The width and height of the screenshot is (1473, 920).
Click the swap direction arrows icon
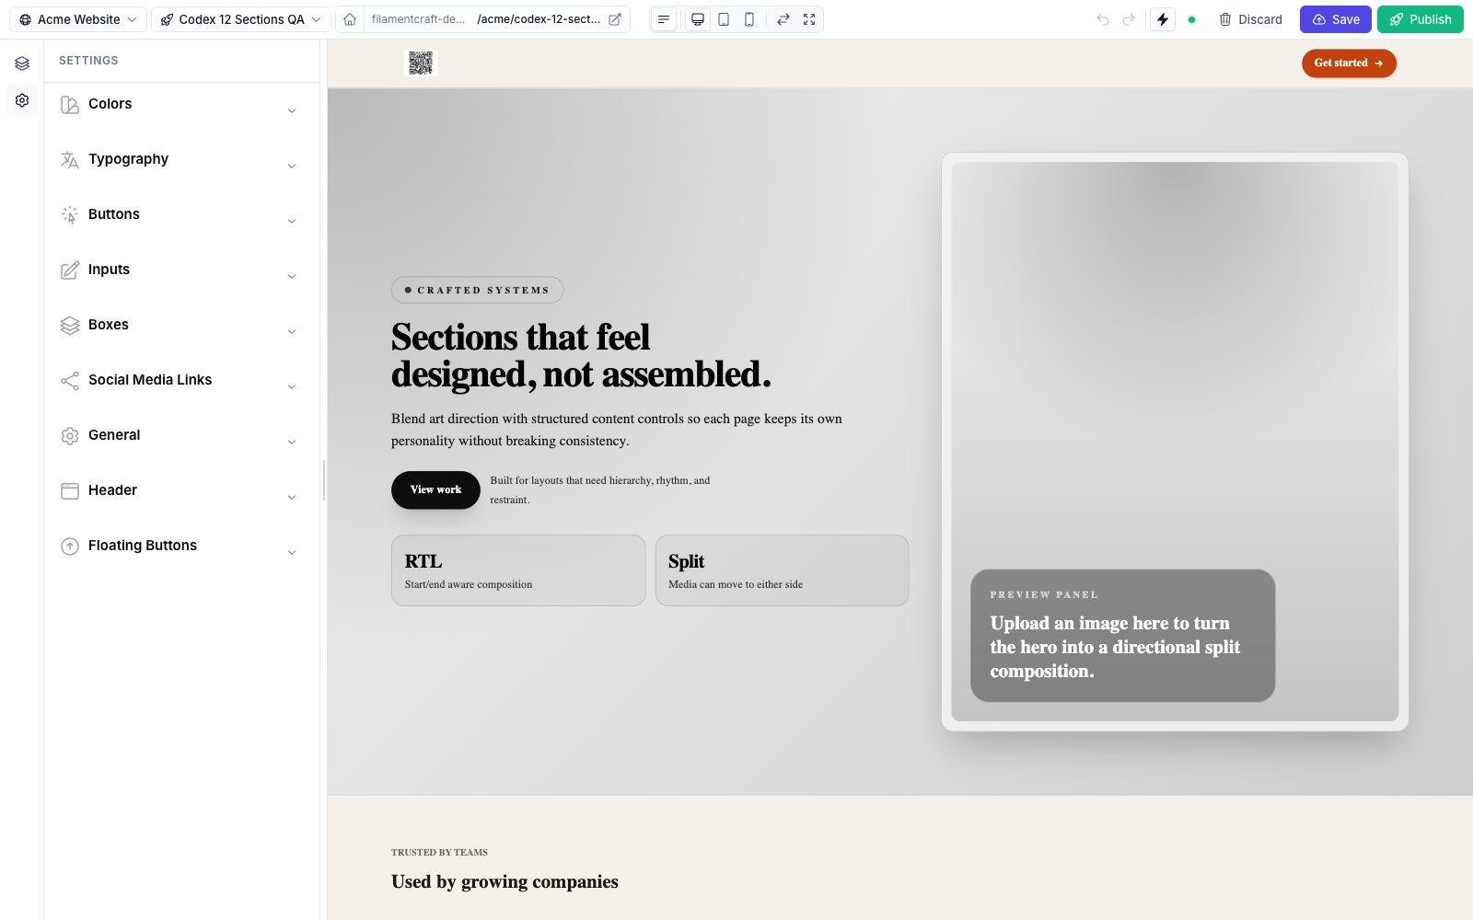tap(783, 19)
